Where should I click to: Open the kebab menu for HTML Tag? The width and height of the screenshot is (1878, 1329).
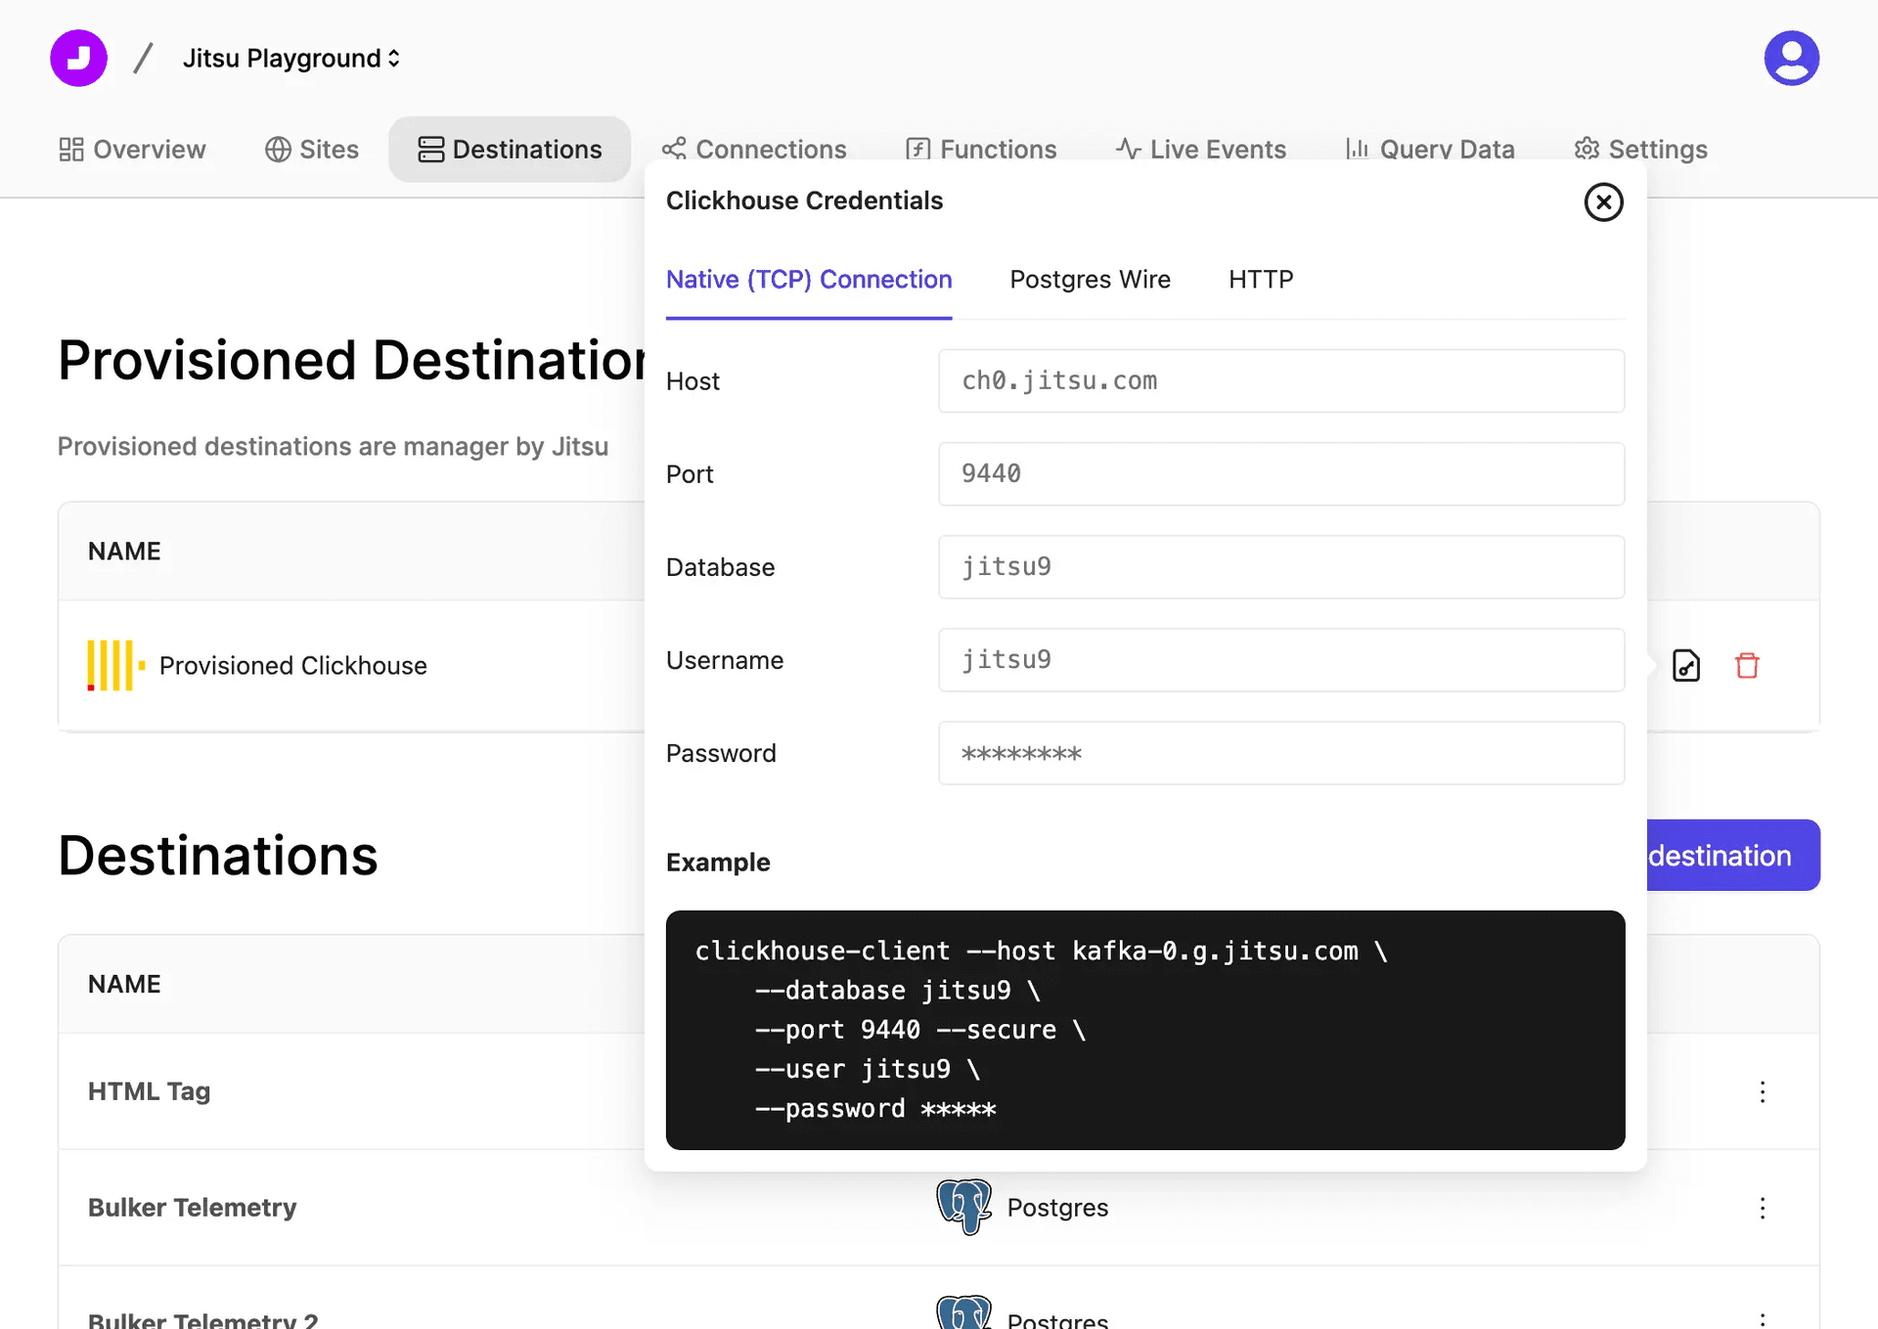pos(1763,1092)
